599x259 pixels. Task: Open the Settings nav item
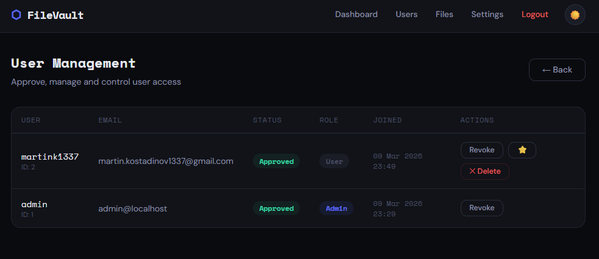[x=487, y=15]
